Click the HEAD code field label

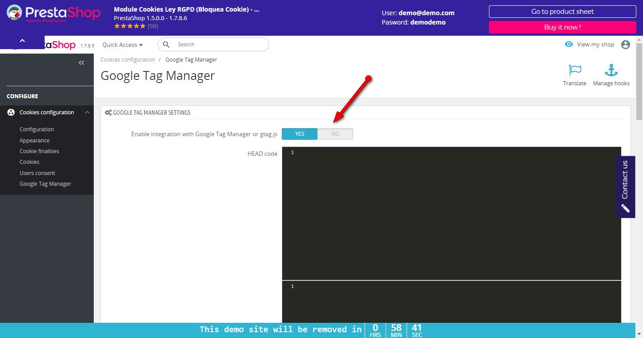coord(263,154)
